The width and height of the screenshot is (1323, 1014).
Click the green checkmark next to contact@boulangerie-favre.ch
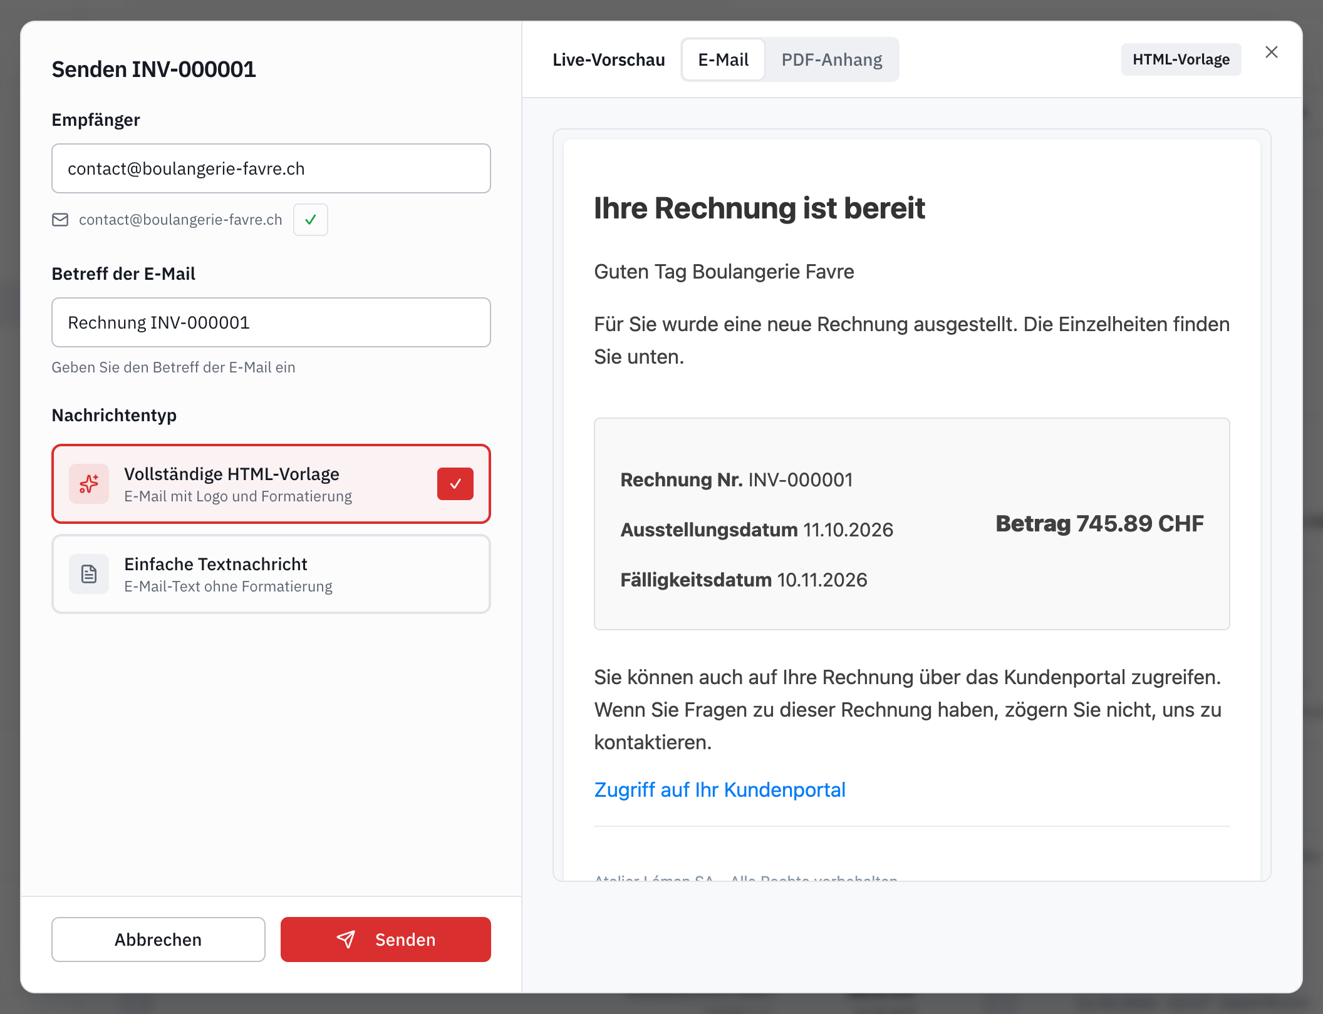pos(311,220)
